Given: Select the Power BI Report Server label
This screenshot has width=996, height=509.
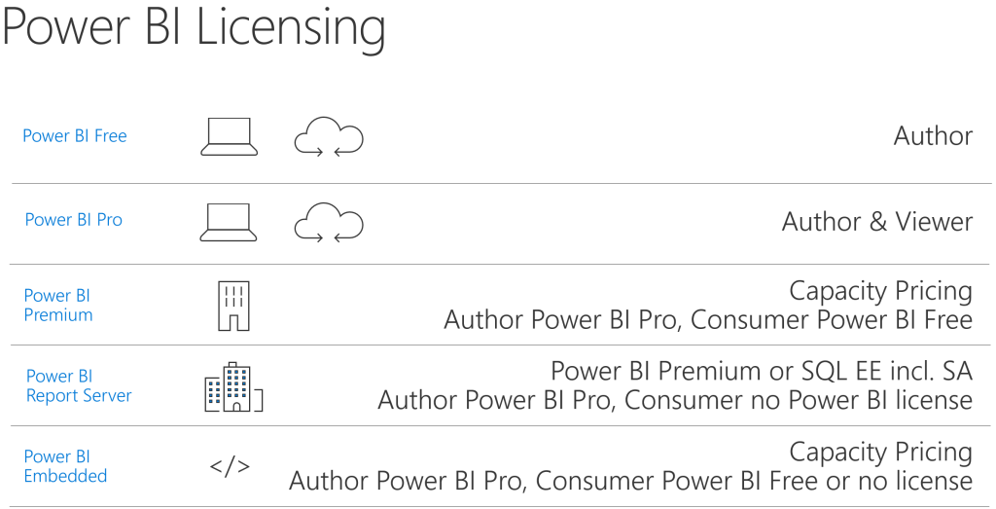Looking at the screenshot, I should click(79, 386).
